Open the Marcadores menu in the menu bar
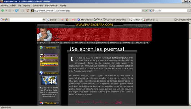This screenshot has width=191, height=109. (38, 6)
